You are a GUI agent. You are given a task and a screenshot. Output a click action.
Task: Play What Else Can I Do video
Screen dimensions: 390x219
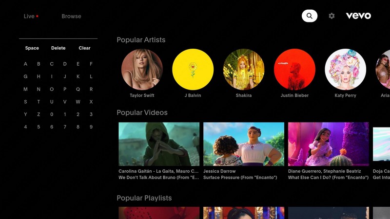point(329,144)
